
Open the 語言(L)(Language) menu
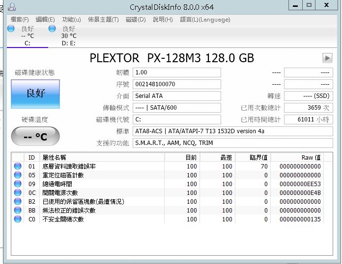pyautogui.click(x=205, y=20)
